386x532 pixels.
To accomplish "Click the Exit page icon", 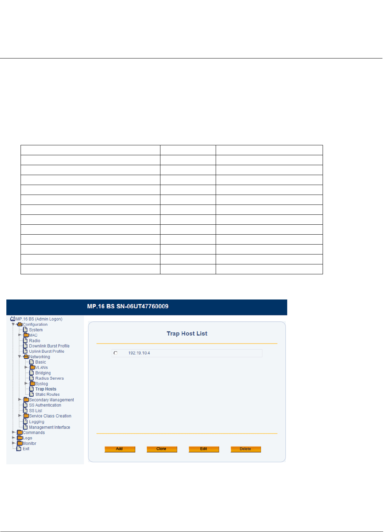I will click(19, 448).
